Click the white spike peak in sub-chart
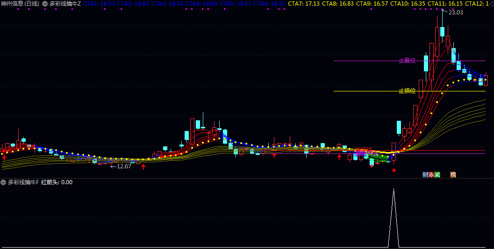494x249 pixels. tap(394, 189)
